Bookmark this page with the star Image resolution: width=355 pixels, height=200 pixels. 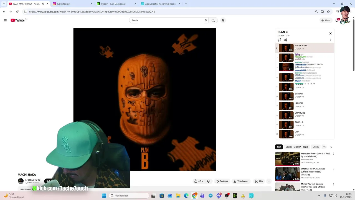click(x=328, y=12)
